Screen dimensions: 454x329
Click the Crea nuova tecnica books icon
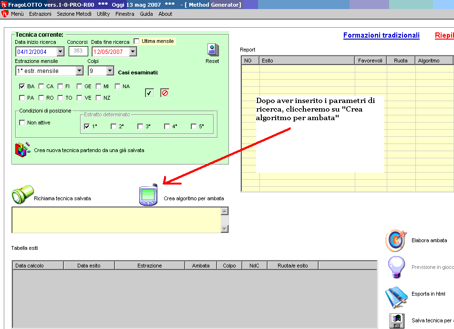click(23, 150)
